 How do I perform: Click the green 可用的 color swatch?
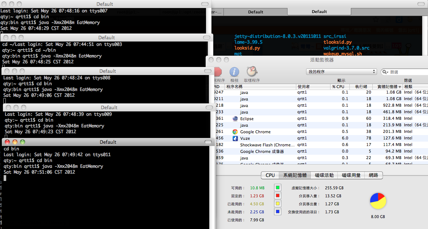278,187
